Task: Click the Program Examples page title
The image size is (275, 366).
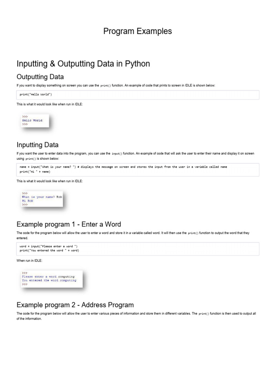Action: 137,31
